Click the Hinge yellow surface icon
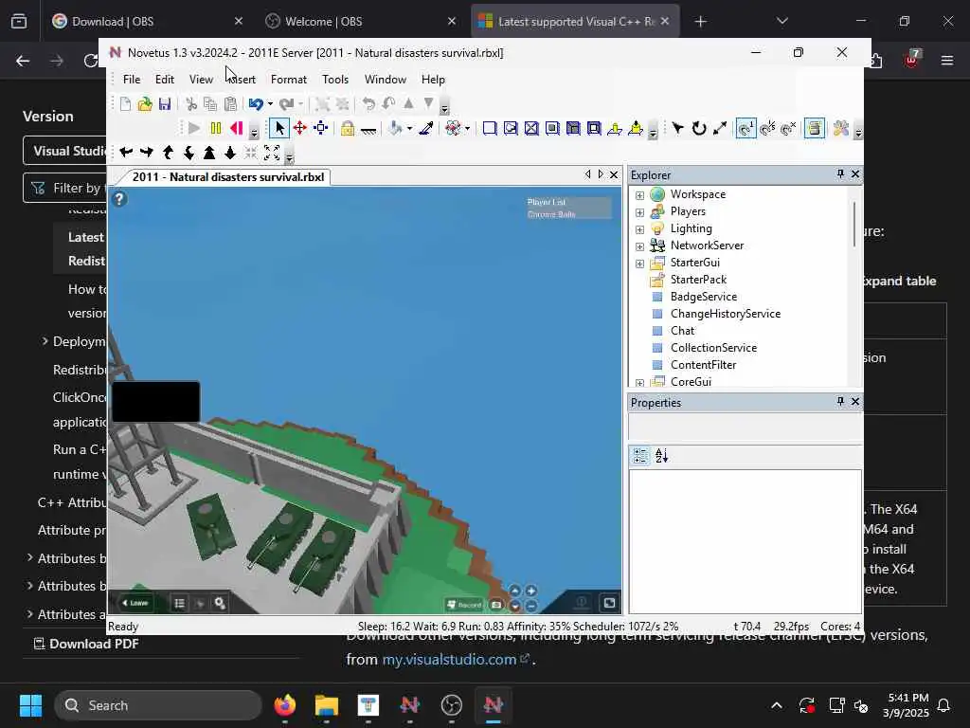970x728 pixels. coord(615,128)
